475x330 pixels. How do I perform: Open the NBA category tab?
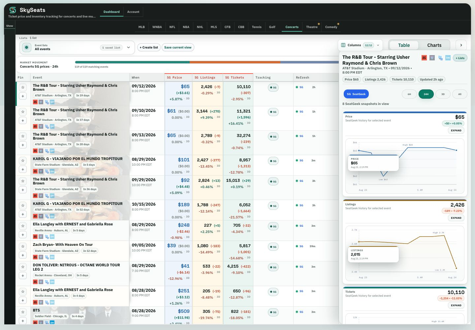(186, 27)
